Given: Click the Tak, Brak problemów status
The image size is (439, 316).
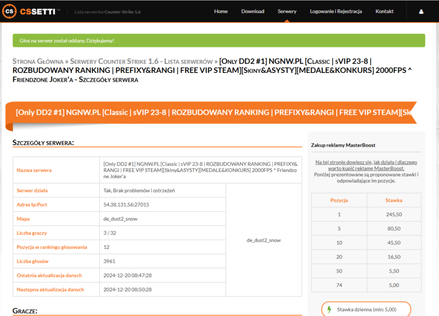Looking at the screenshot, I should pyautogui.click(x=139, y=191).
